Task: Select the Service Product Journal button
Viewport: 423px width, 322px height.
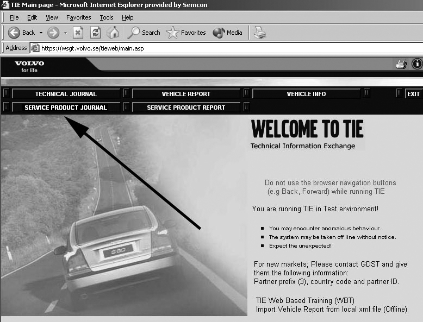Action: click(66, 108)
